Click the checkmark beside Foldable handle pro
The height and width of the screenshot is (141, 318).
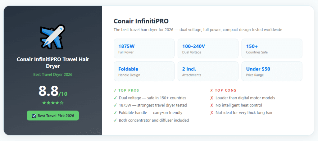[115, 113]
